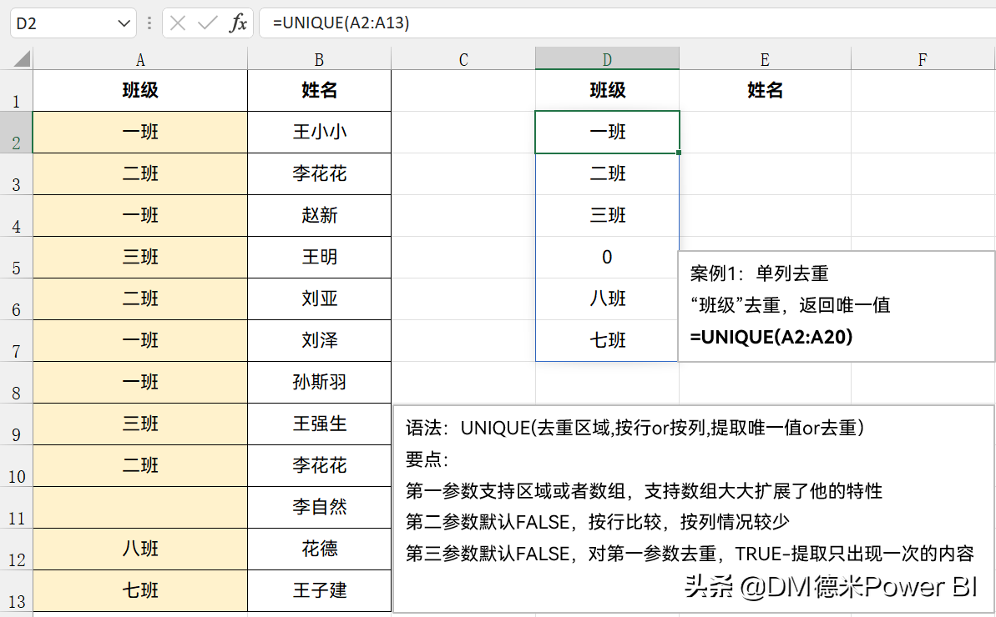Image resolution: width=996 pixels, height=617 pixels.
Task: Select empty cell A11
Action: coord(140,507)
